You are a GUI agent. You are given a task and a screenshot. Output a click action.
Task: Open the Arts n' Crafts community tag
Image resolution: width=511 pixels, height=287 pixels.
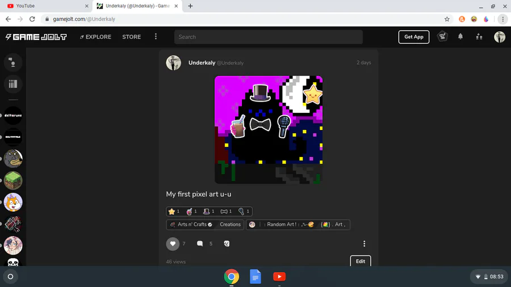(191, 225)
